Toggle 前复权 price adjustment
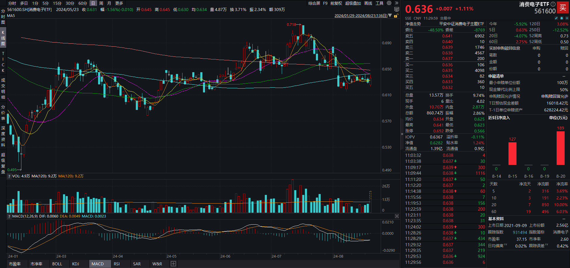Image resolution: width=570 pixels, height=268 pixels. (x=336, y=3)
